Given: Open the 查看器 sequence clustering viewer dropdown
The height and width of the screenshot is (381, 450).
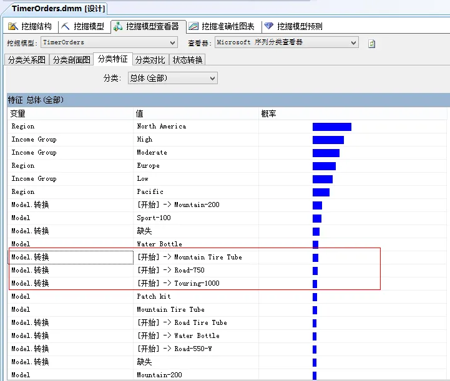Looking at the screenshot, I should click(x=287, y=42).
